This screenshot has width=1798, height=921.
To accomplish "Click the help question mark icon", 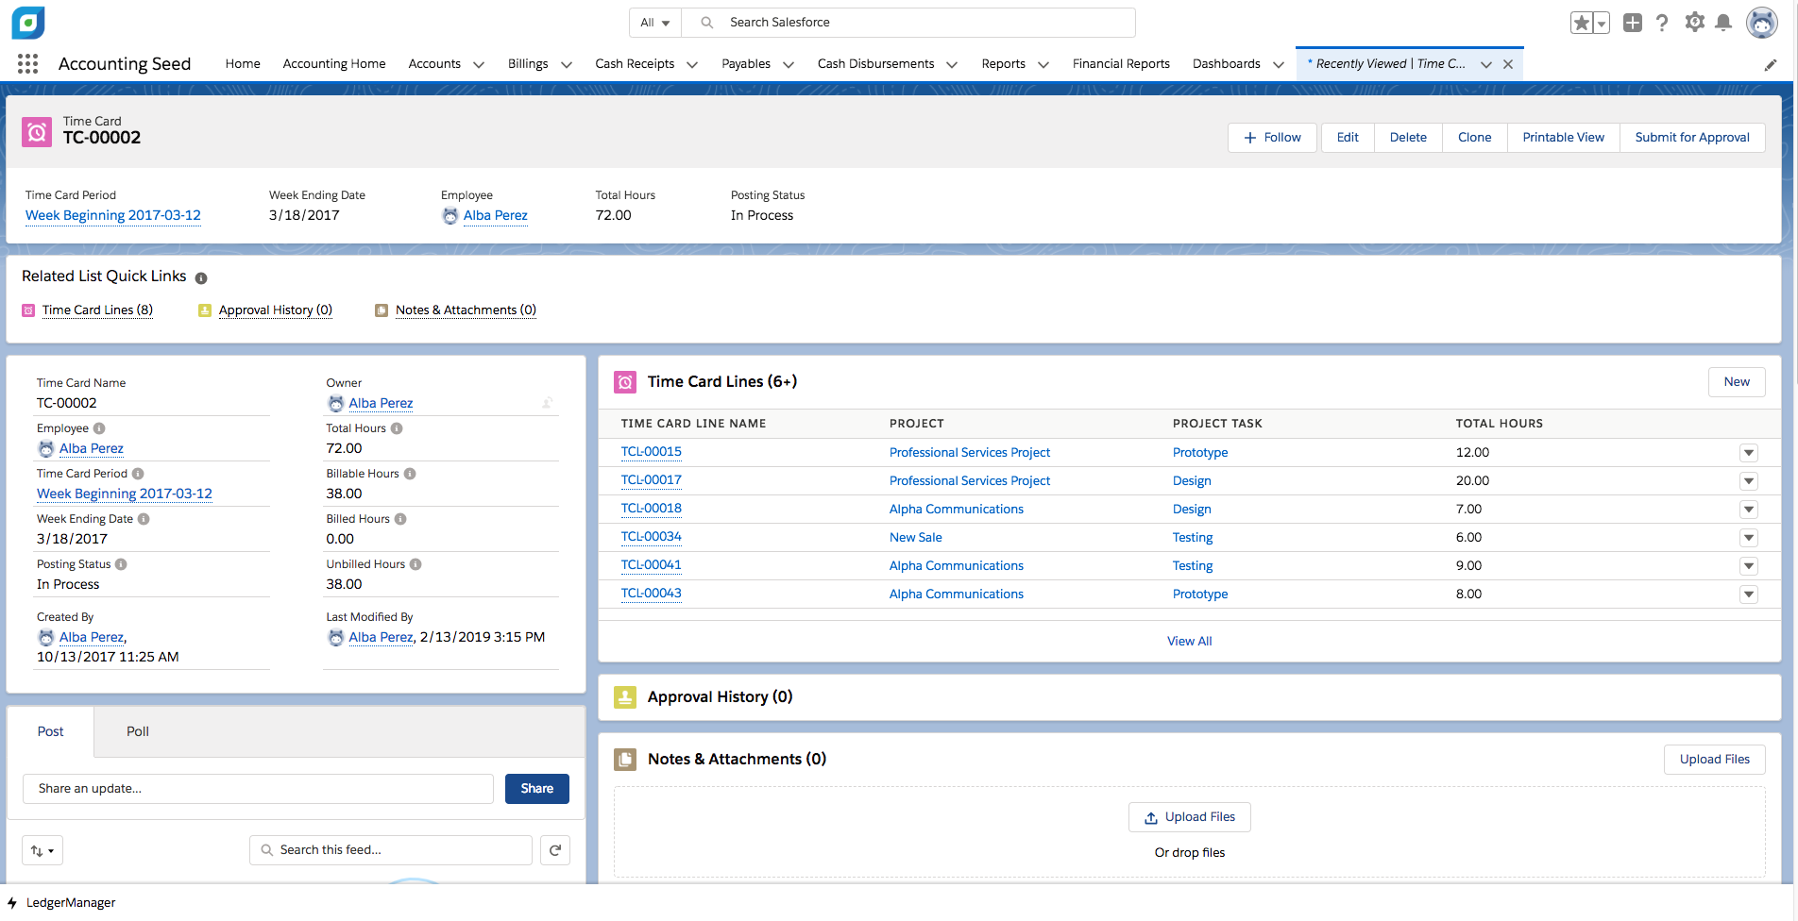I will click(x=1662, y=22).
